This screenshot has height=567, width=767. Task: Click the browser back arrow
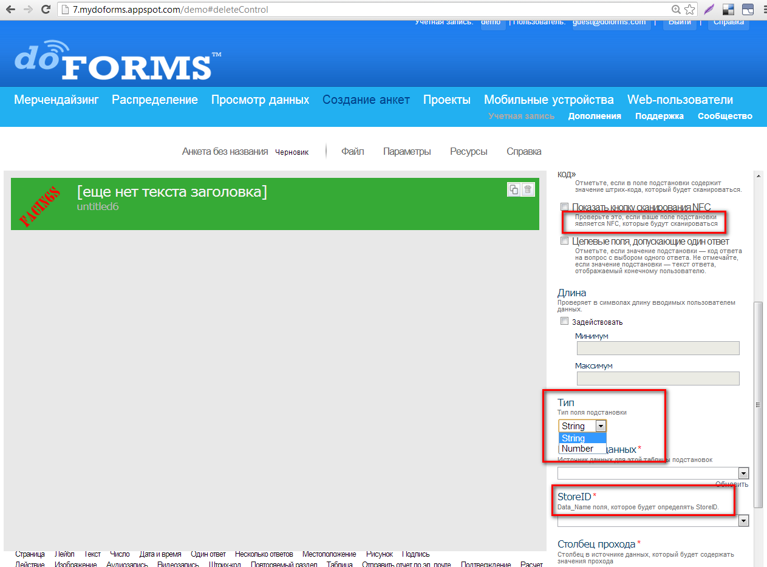pyautogui.click(x=10, y=10)
